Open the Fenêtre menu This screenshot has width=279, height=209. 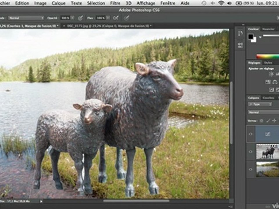coord(168,3)
